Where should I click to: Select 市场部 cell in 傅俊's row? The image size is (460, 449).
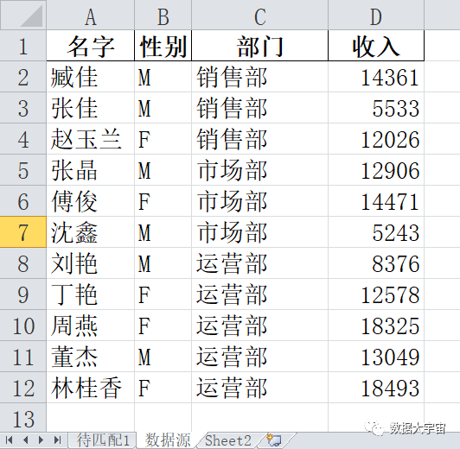(259, 201)
